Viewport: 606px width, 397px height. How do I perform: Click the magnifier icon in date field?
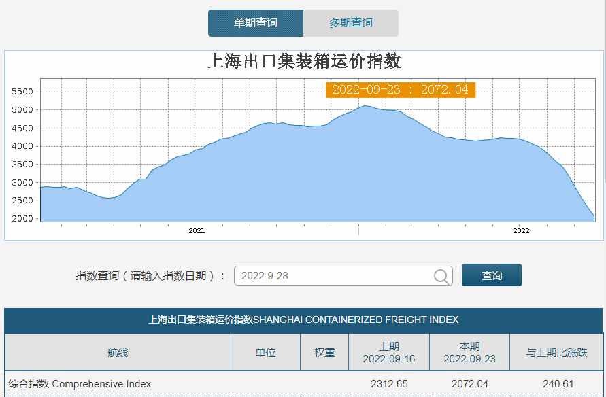coord(441,277)
